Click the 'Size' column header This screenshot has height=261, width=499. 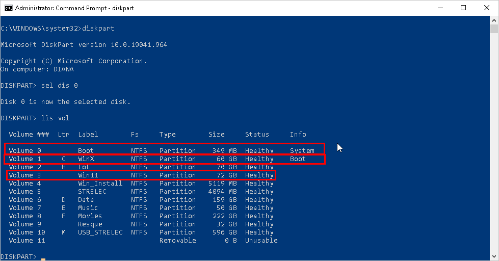pyautogui.click(x=217, y=134)
